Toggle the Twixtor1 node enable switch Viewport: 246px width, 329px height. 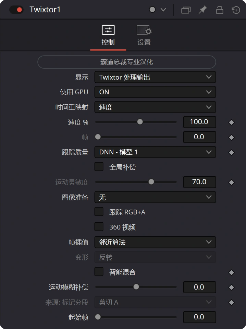click(16, 10)
